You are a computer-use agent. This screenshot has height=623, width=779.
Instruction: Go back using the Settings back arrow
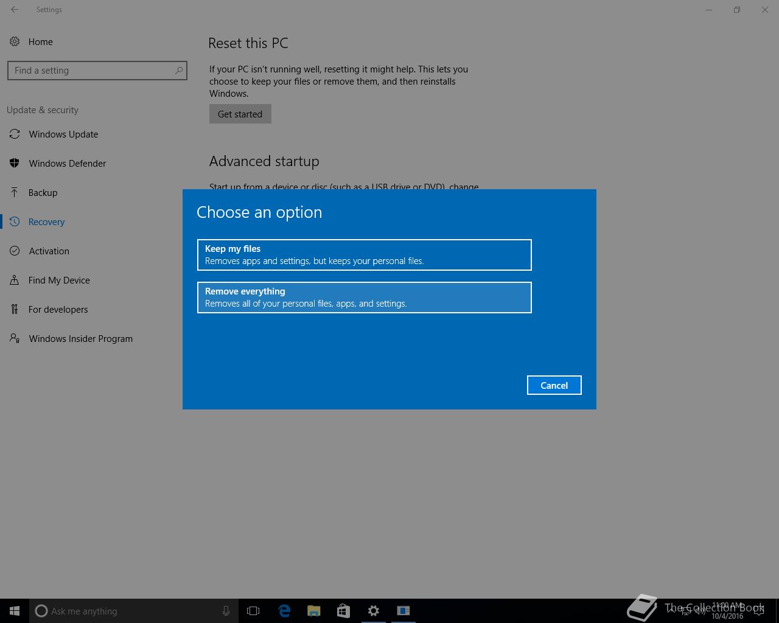[x=15, y=10]
